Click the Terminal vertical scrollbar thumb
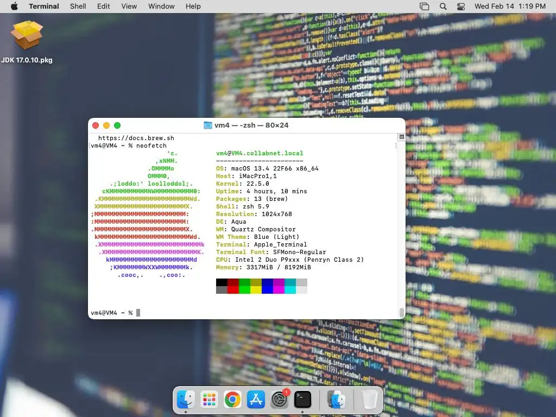The height and width of the screenshot is (417, 556). (402, 312)
